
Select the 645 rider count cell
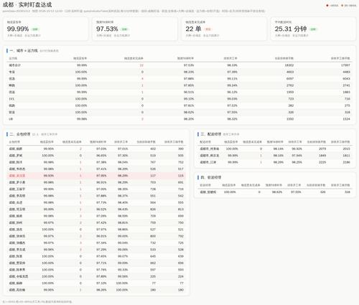click(x=153, y=256)
